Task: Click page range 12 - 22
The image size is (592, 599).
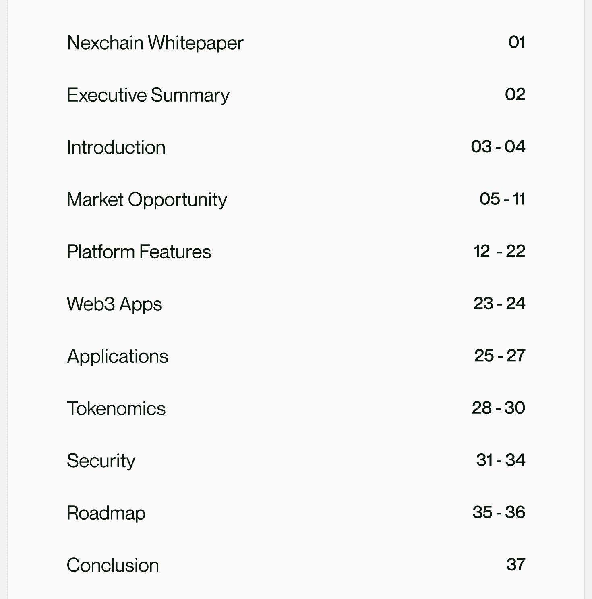Action: pos(499,251)
